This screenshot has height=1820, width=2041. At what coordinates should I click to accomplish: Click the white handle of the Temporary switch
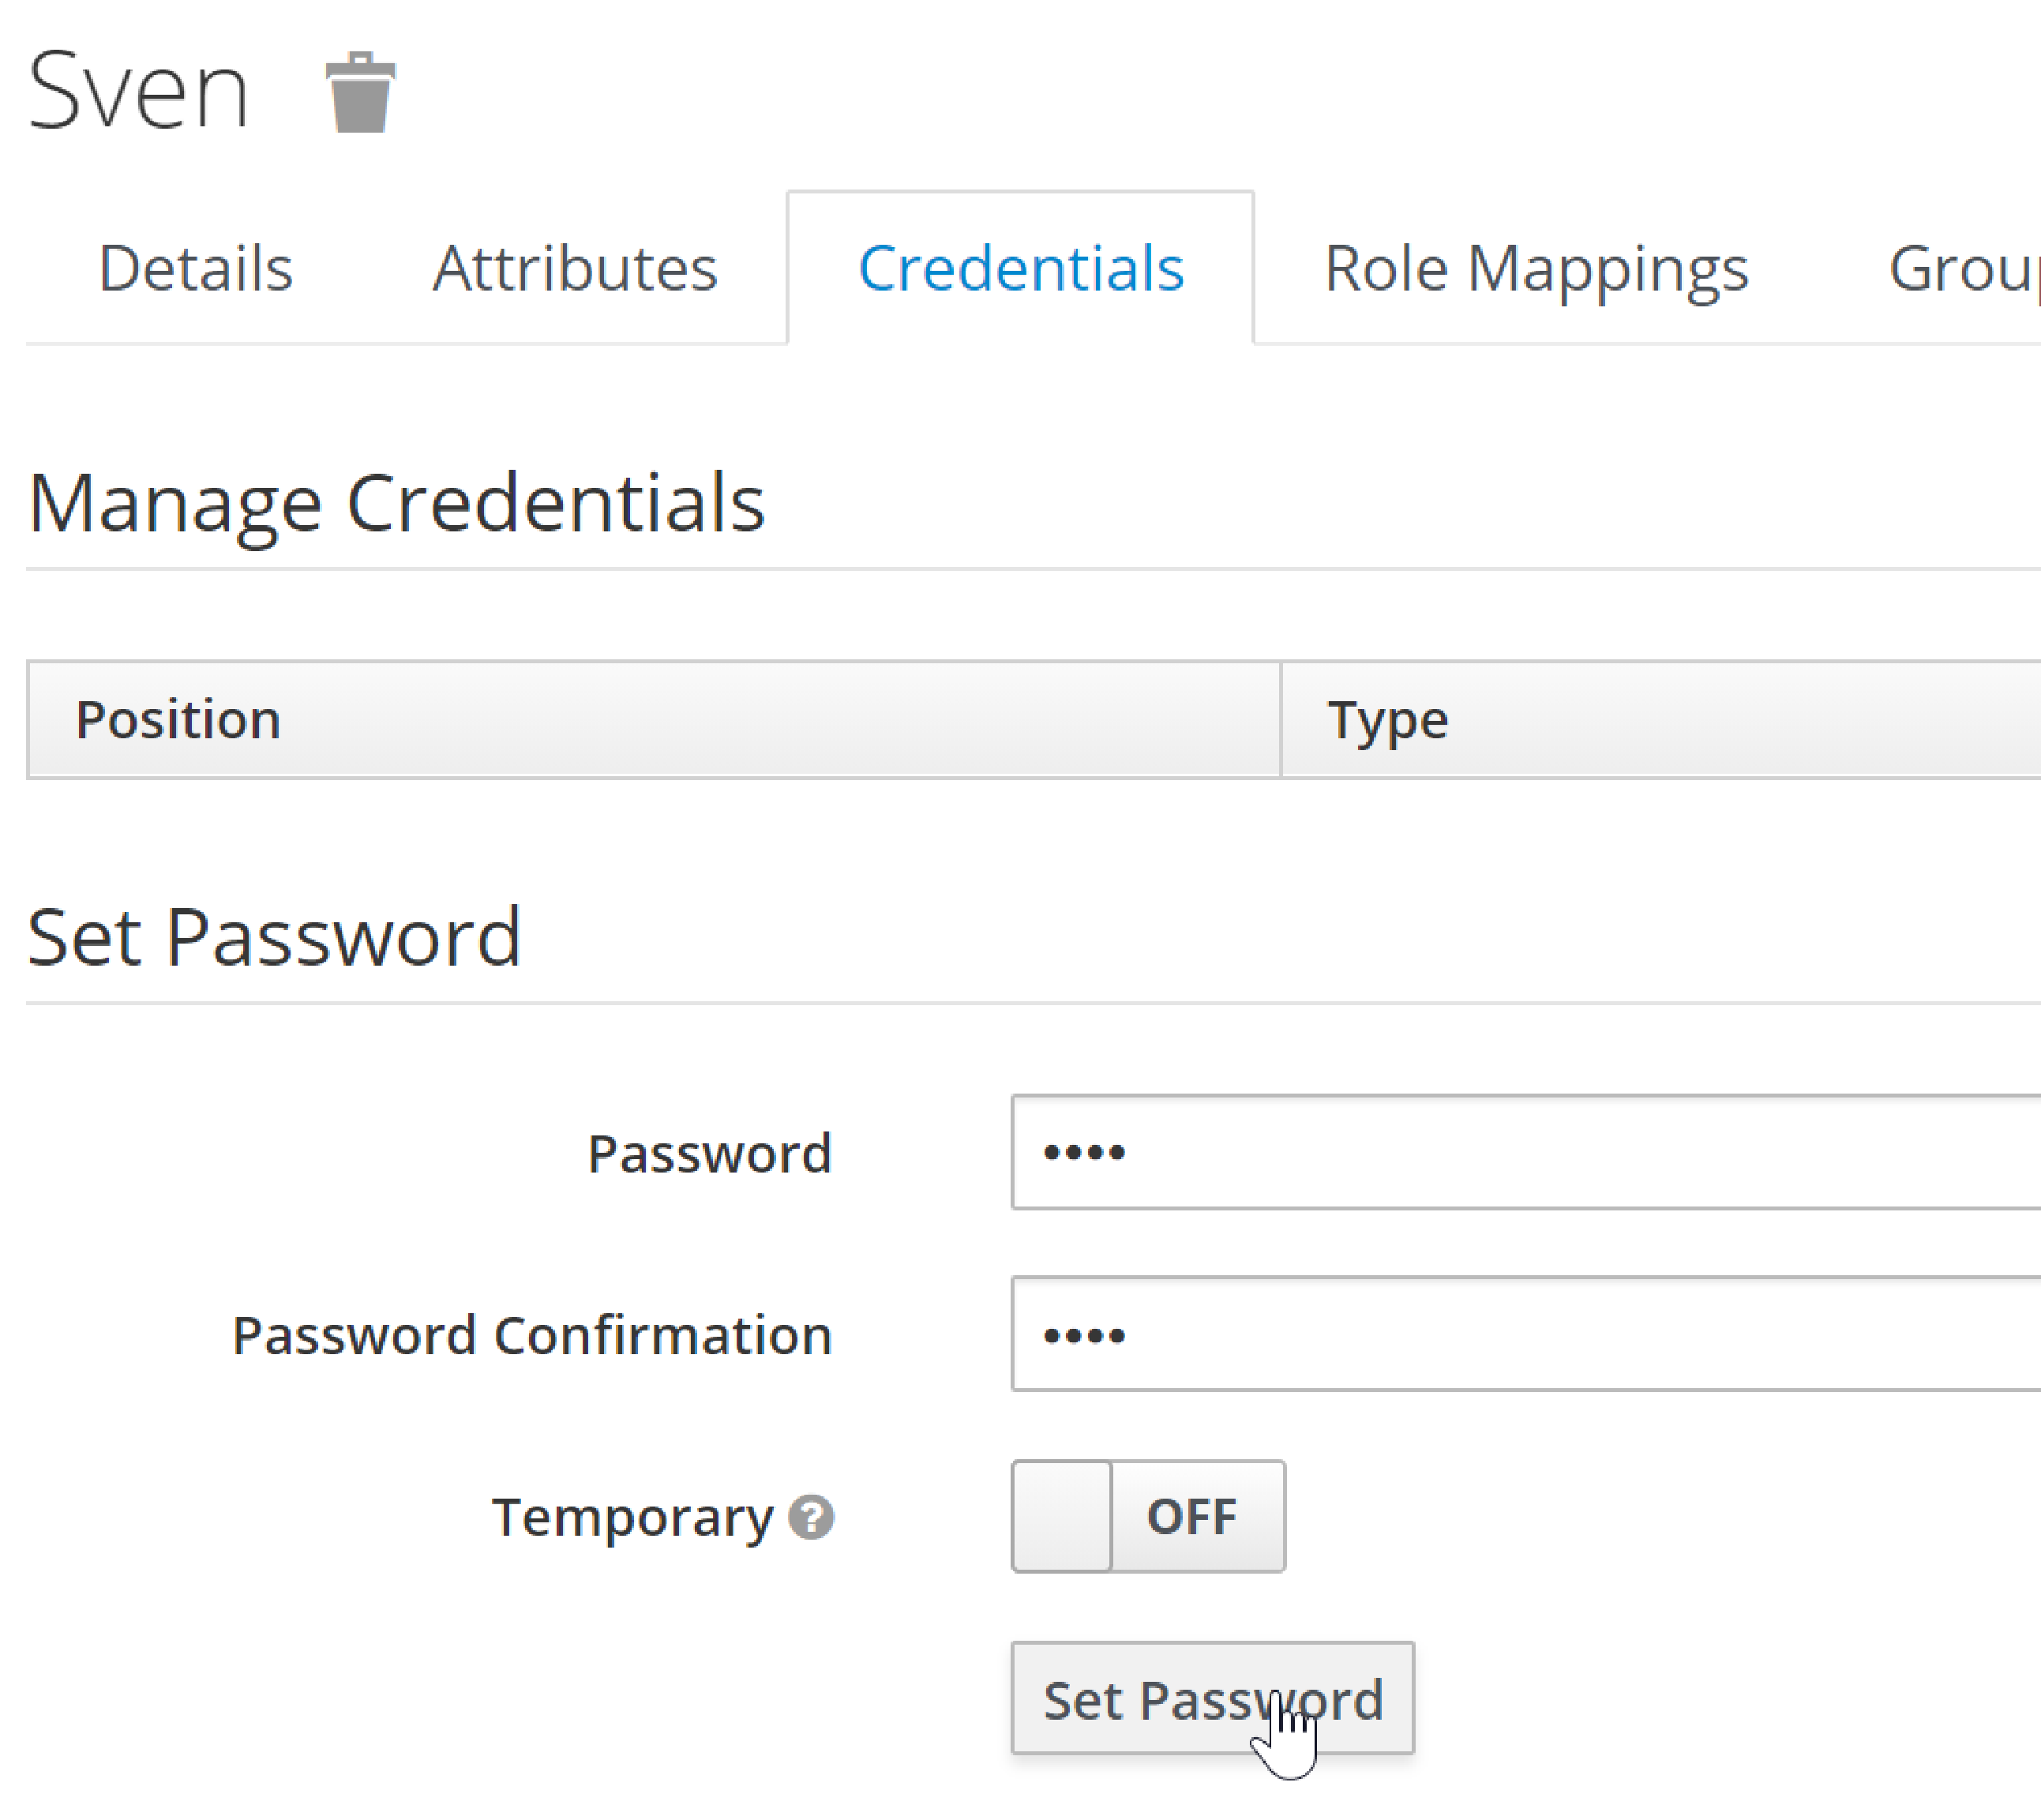pos(1062,1516)
